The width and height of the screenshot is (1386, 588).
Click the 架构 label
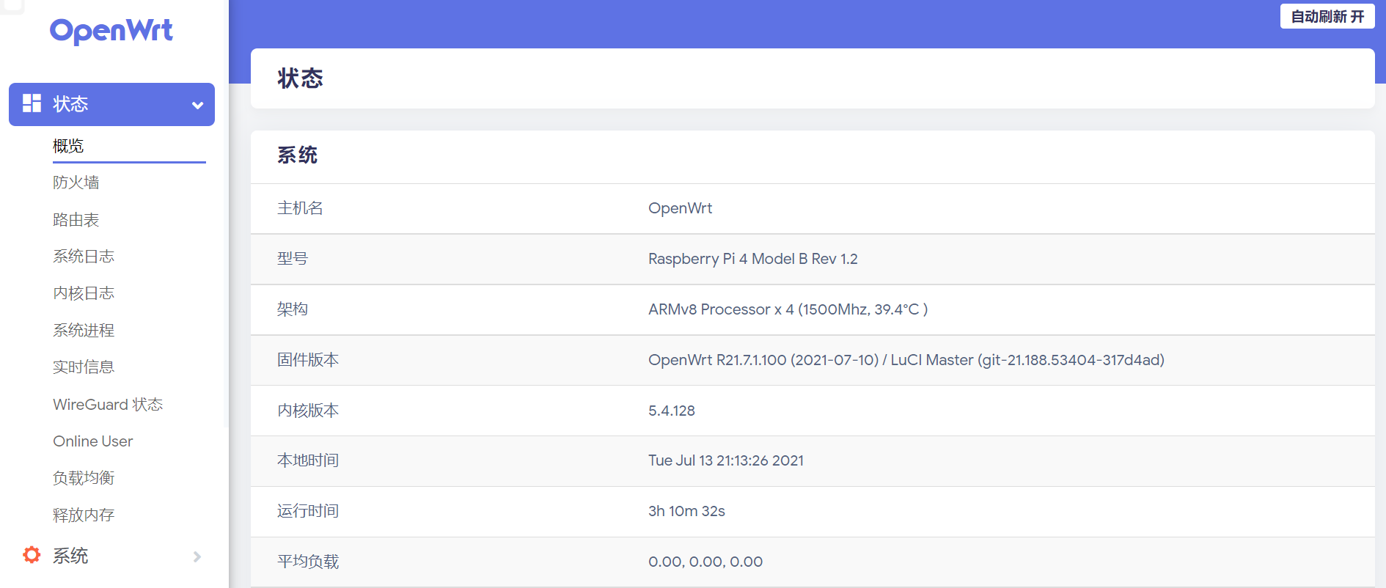click(x=293, y=309)
